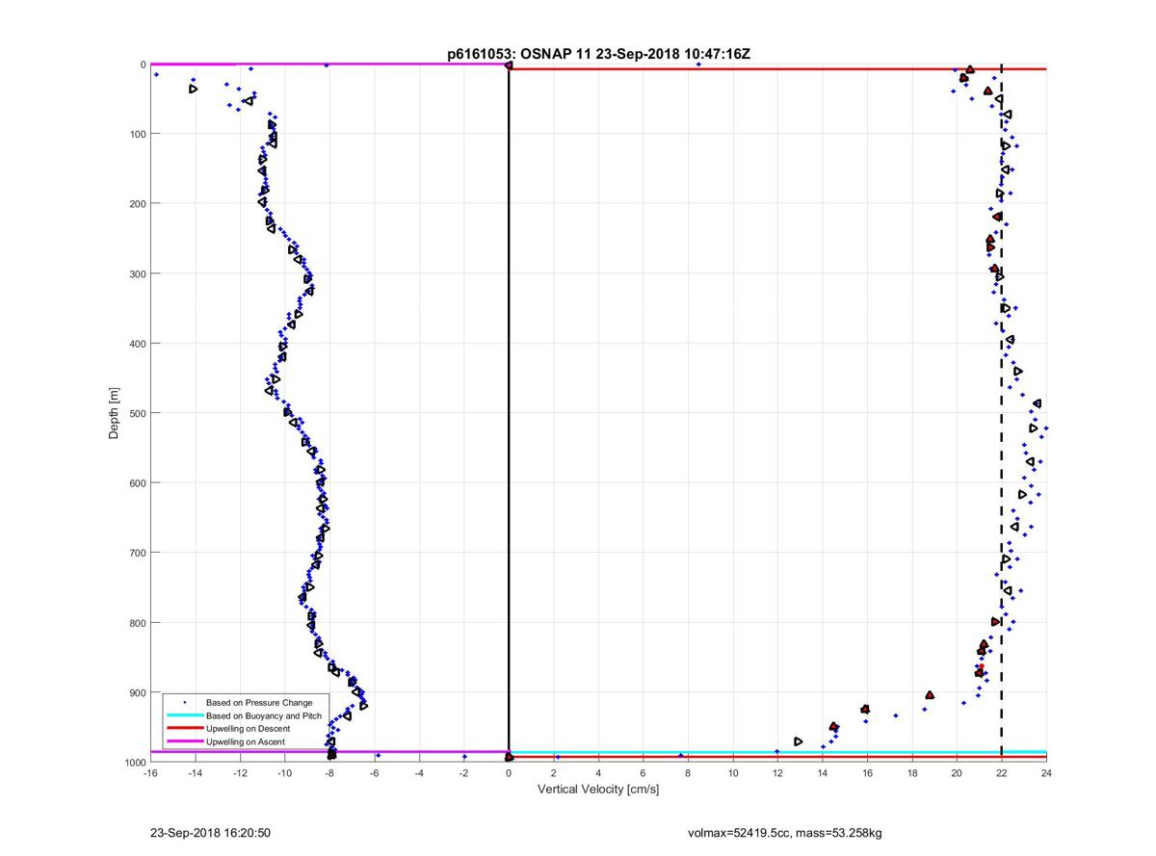This screenshot has height=856, width=1156.
Task: Click x-axis tick label '18'
Action: pos(912,772)
